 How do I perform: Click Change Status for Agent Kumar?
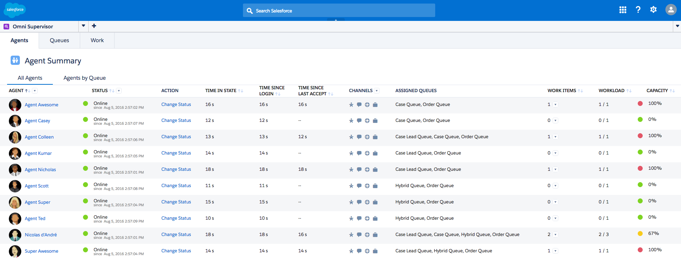coord(176,153)
